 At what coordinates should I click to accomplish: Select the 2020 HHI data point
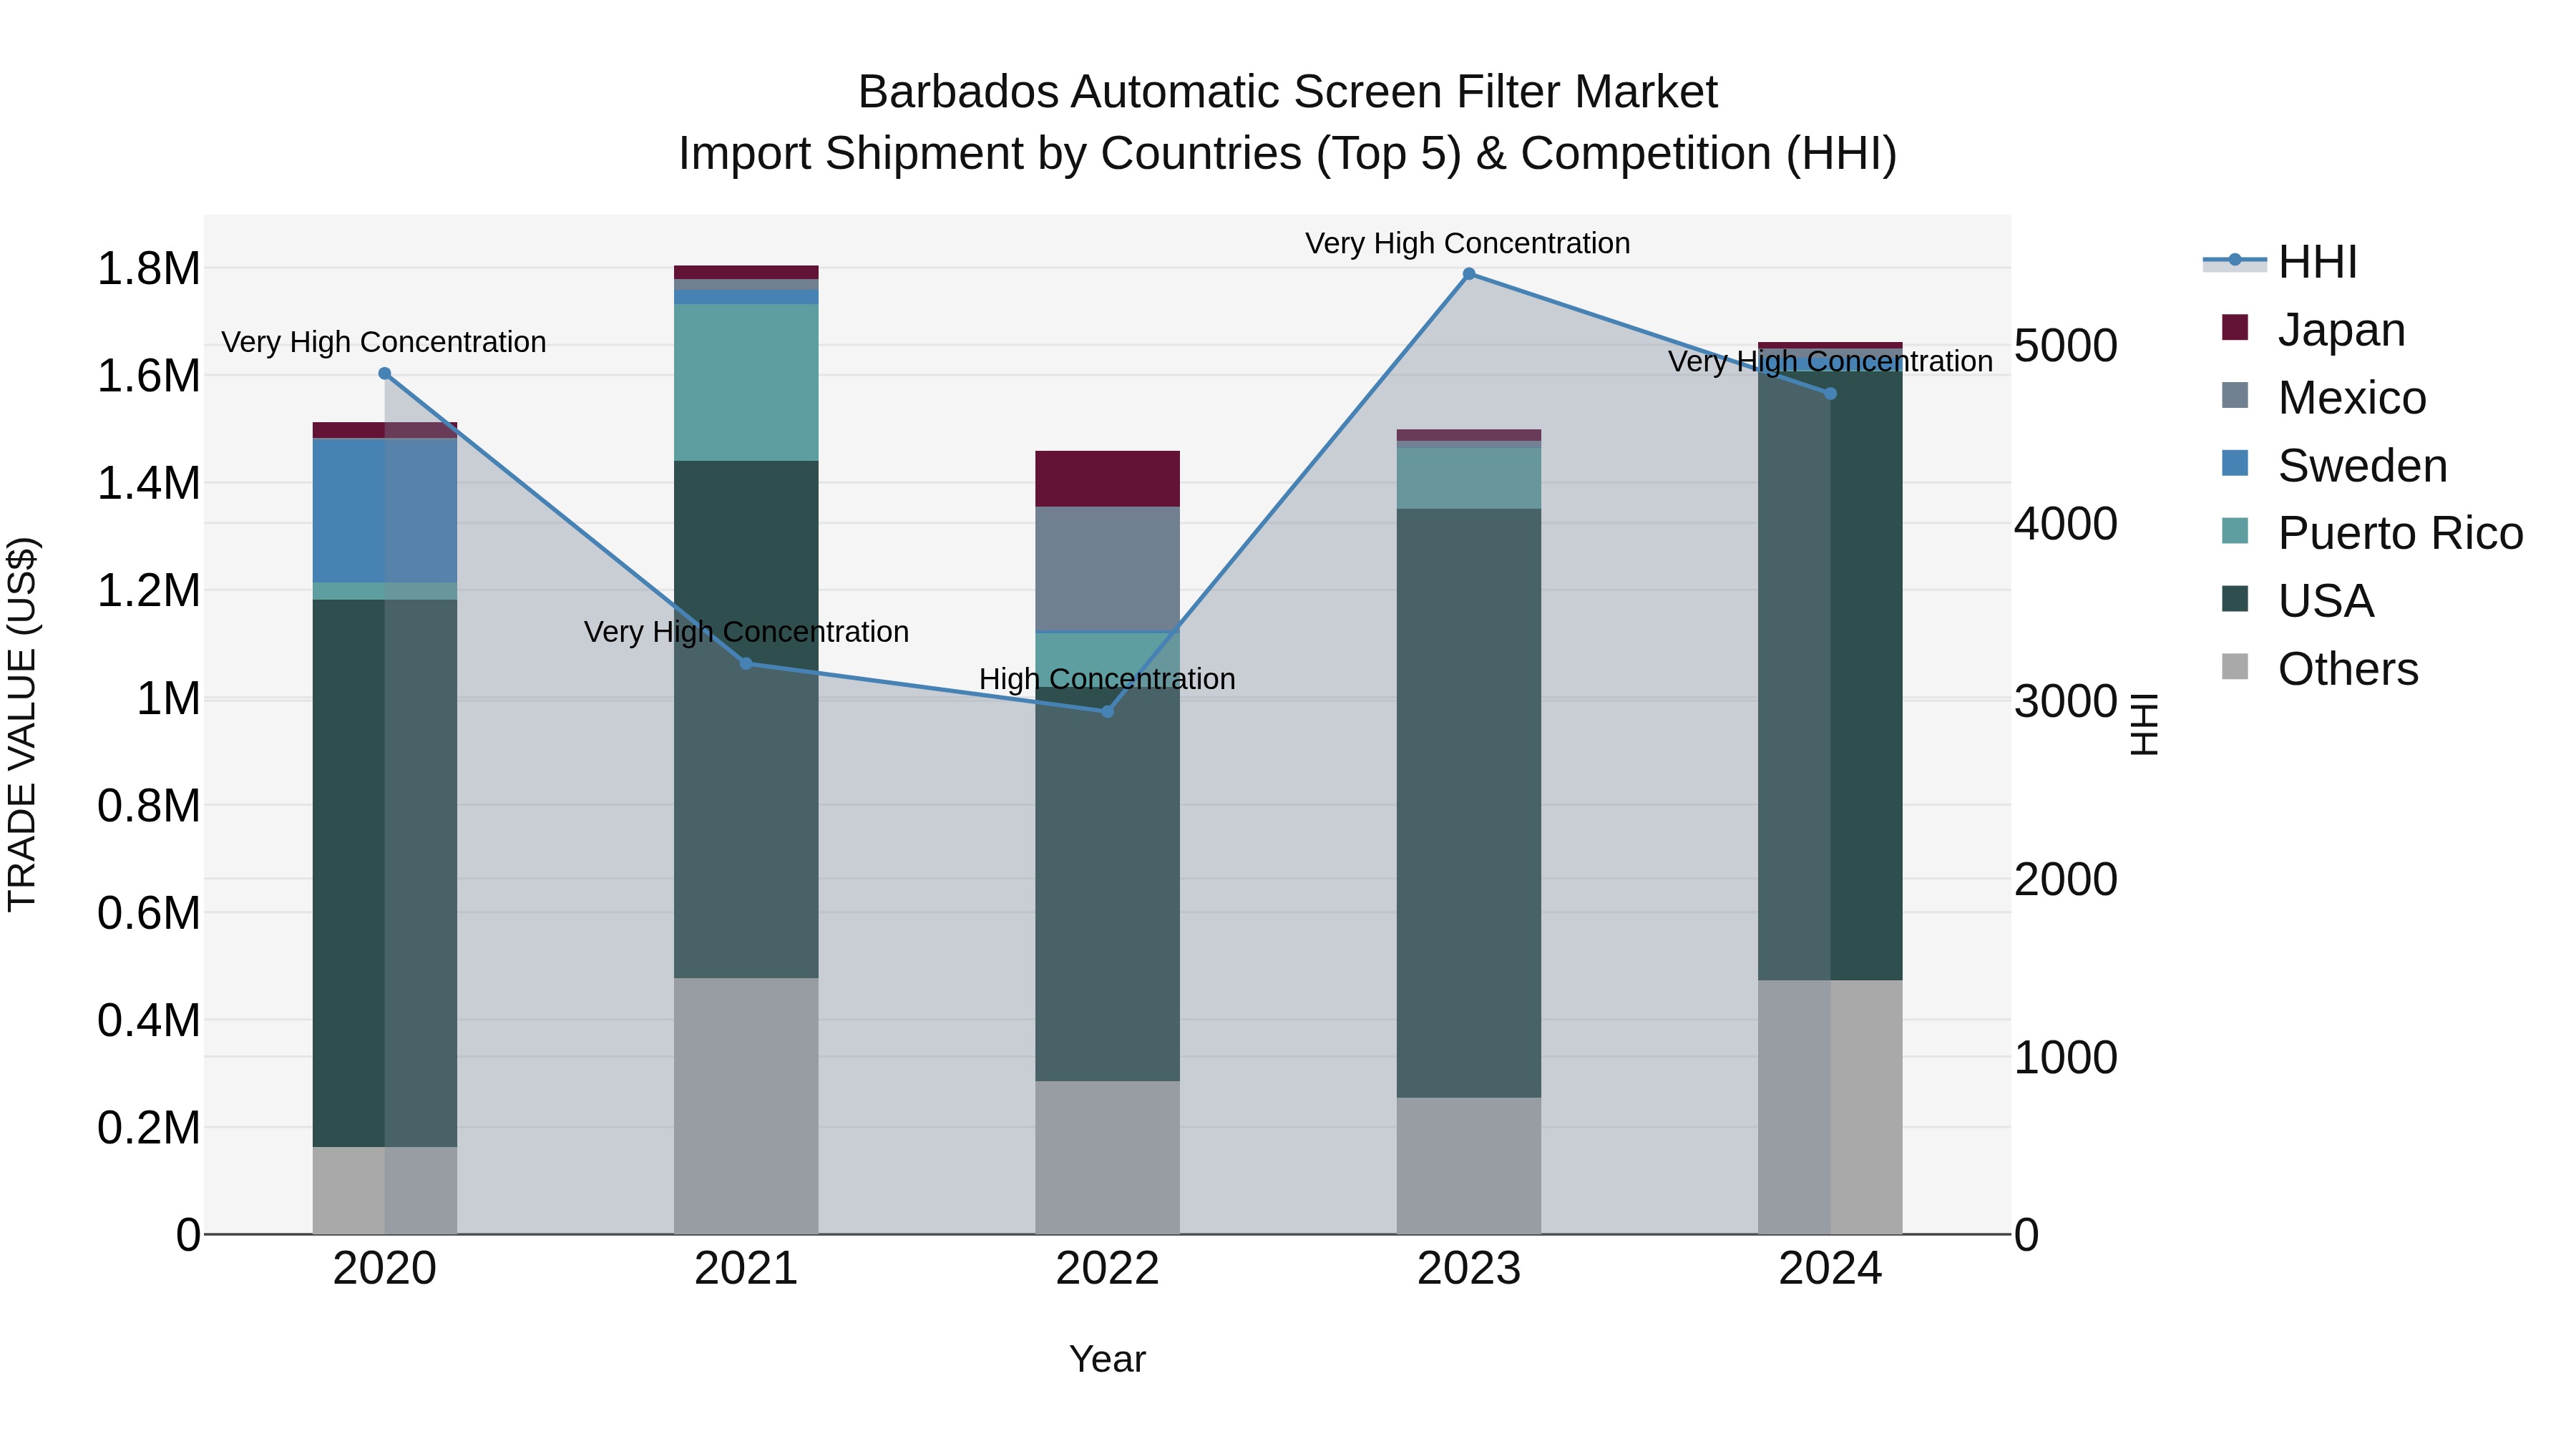(385, 374)
